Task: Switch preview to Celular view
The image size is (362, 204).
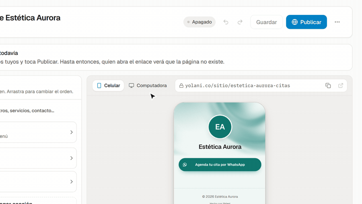Action: point(108,85)
